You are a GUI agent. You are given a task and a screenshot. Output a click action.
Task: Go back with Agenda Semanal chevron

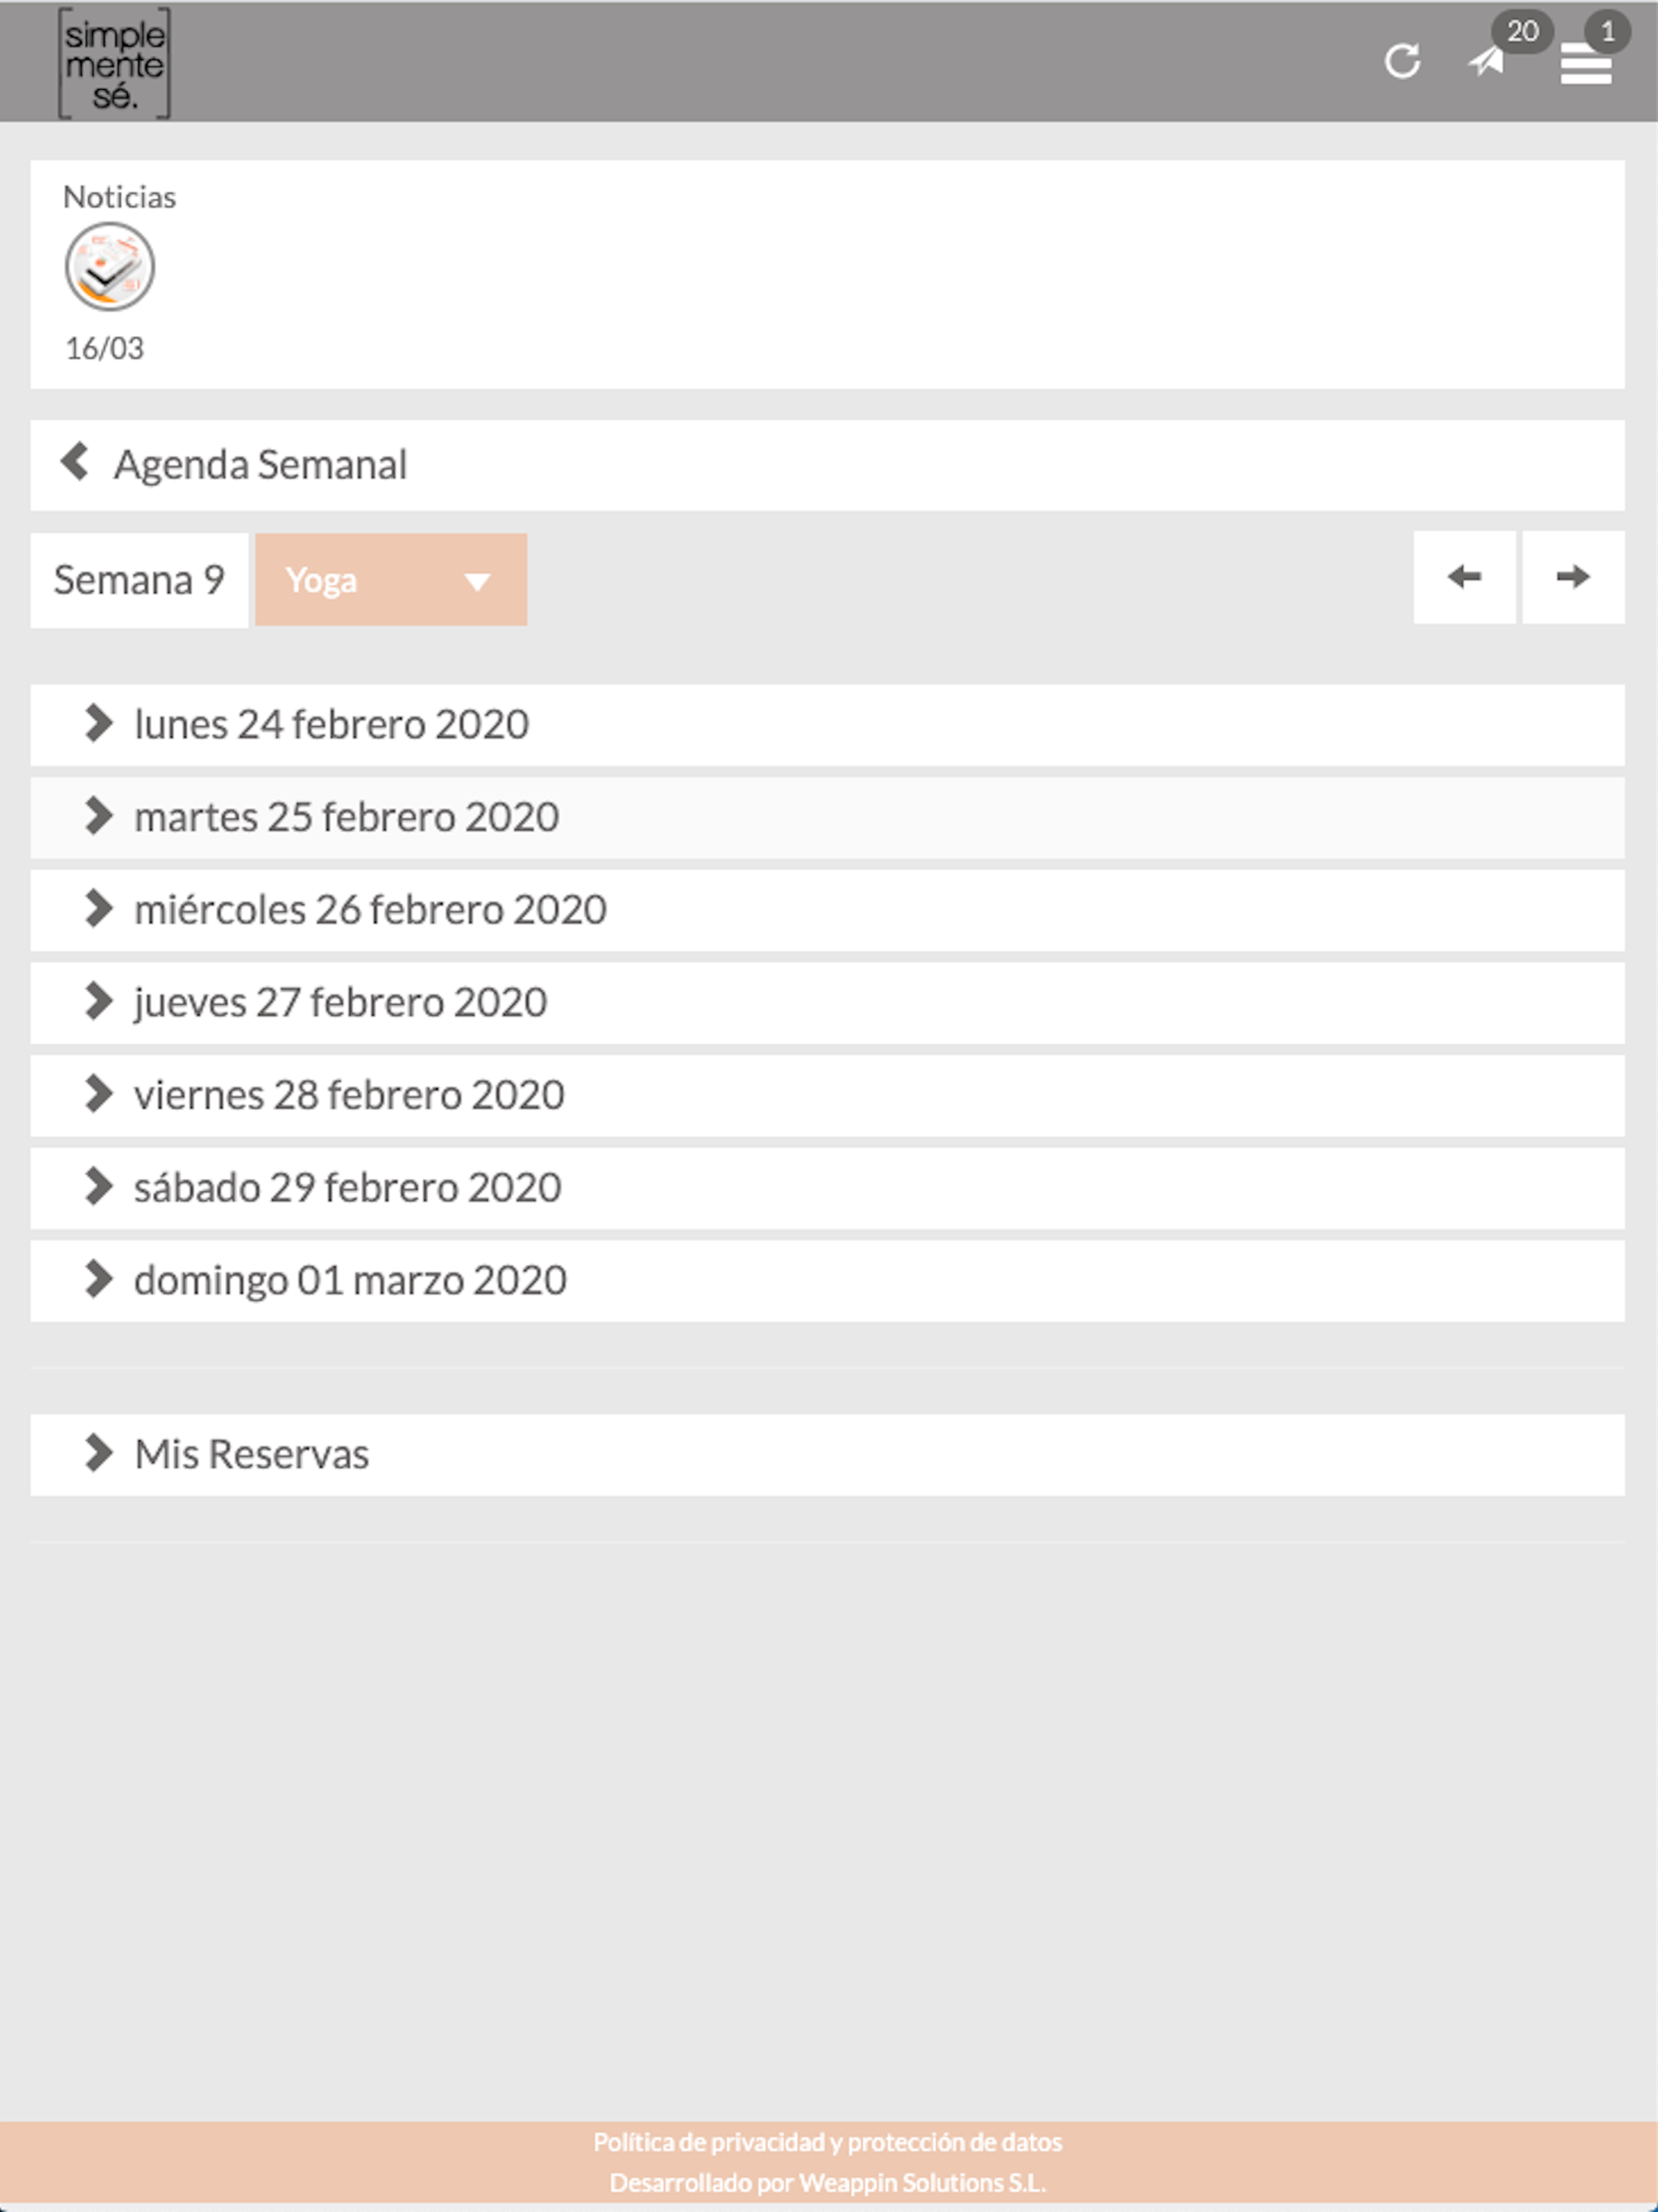pos(75,462)
